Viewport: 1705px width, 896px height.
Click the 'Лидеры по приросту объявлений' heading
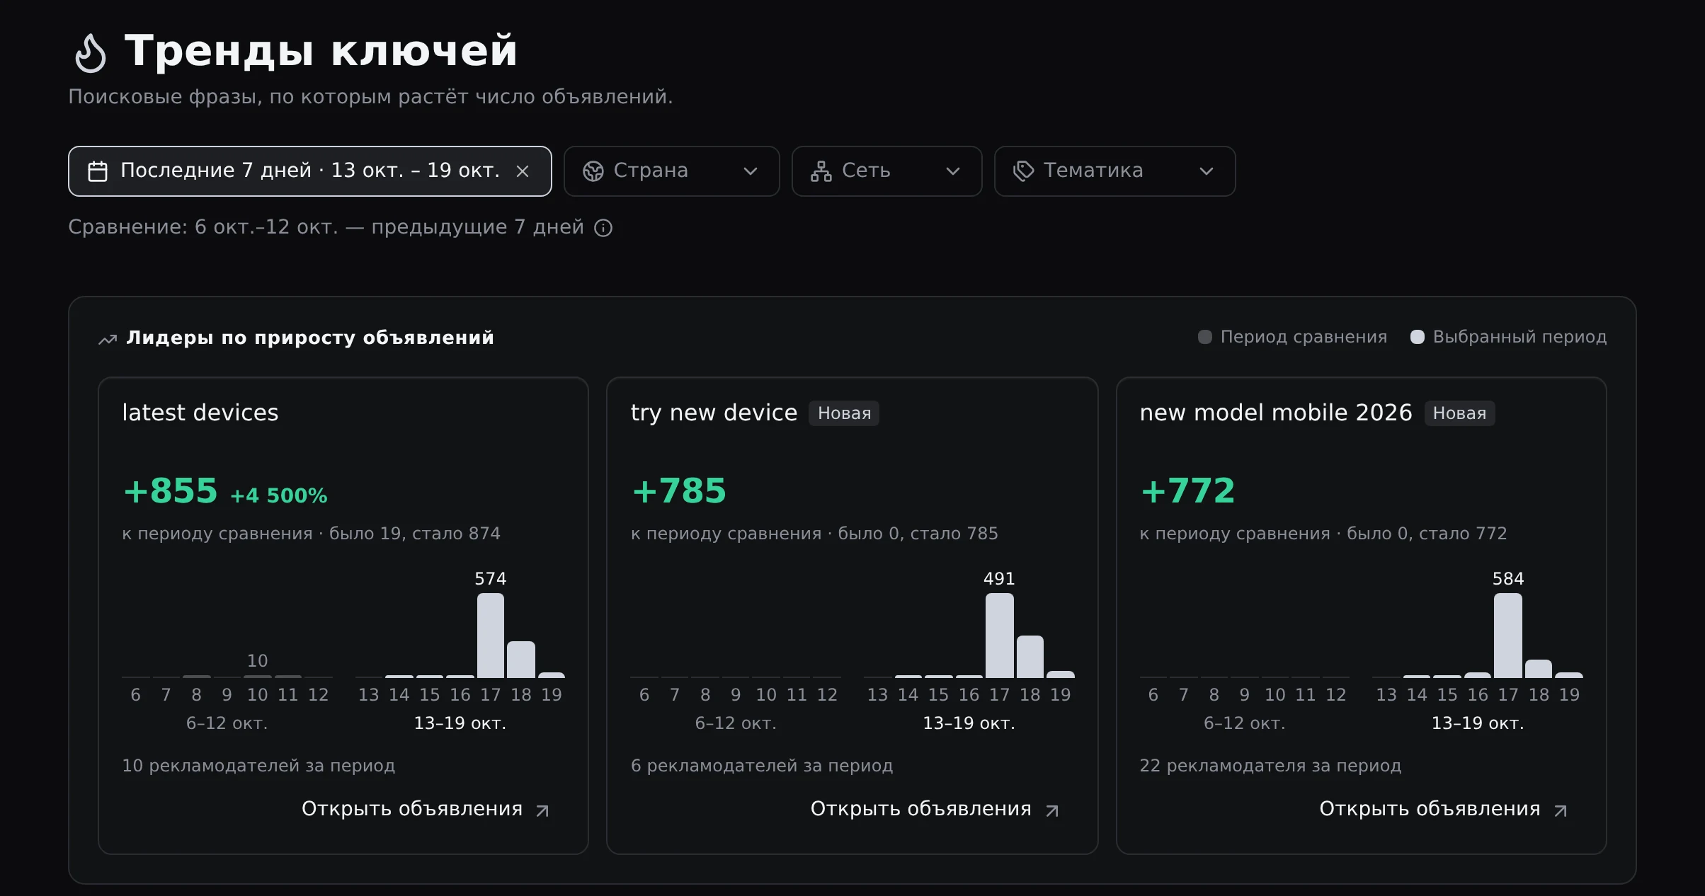click(x=310, y=338)
